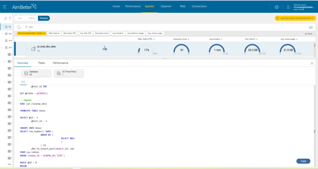This screenshot has width=318, height=169.
Task: Open the user profile icon
Action: tap(288, 7)
